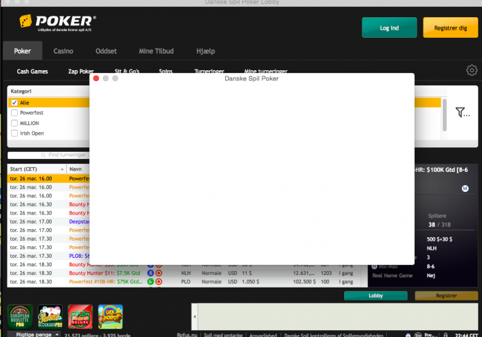
Task: Focus the Find turneringer search field
Action: 49,155
